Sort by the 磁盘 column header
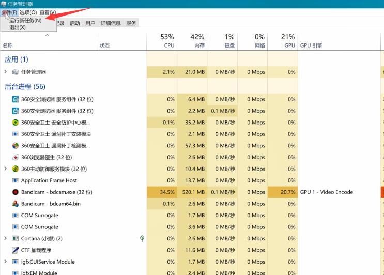This screenshot has width=384, height=275. tap(222, 41)
